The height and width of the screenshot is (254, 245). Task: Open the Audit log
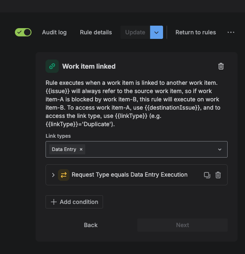pyautogui.click(x=54, y=32)
